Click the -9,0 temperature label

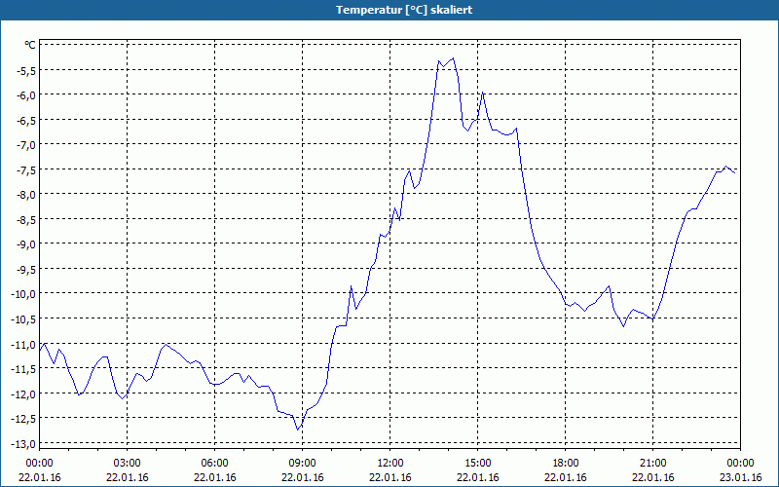pyautogui.click(x=26, y=243)
